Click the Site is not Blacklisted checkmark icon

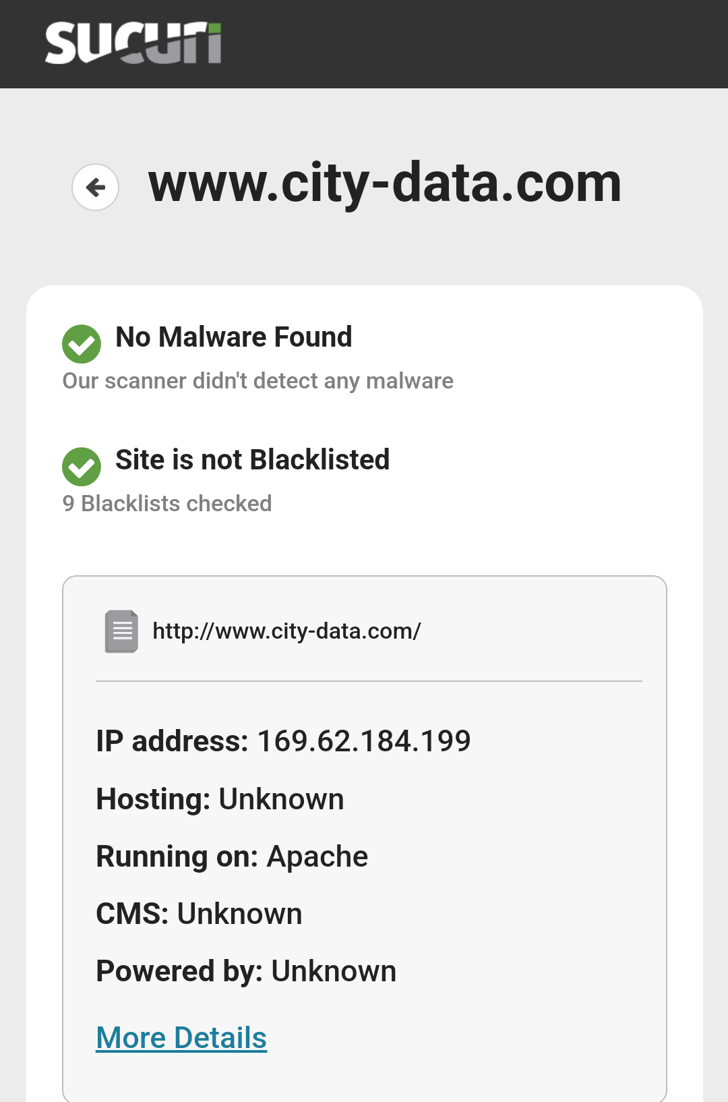coord(82,467)
